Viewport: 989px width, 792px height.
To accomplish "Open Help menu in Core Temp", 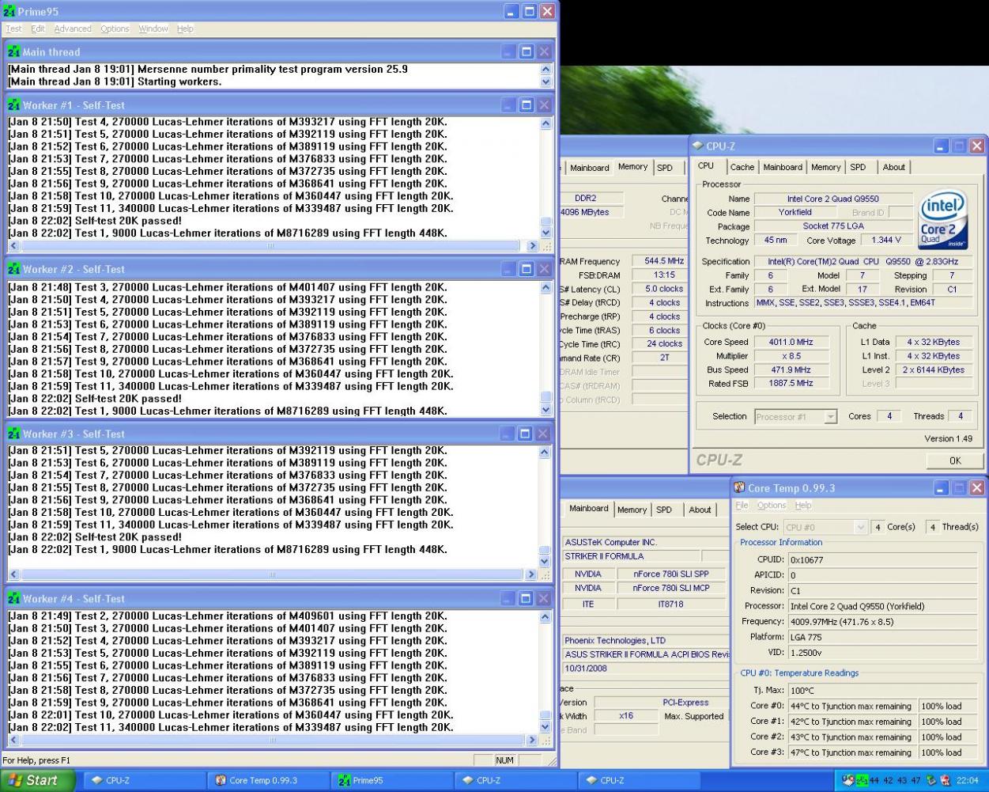I will 803,505.
